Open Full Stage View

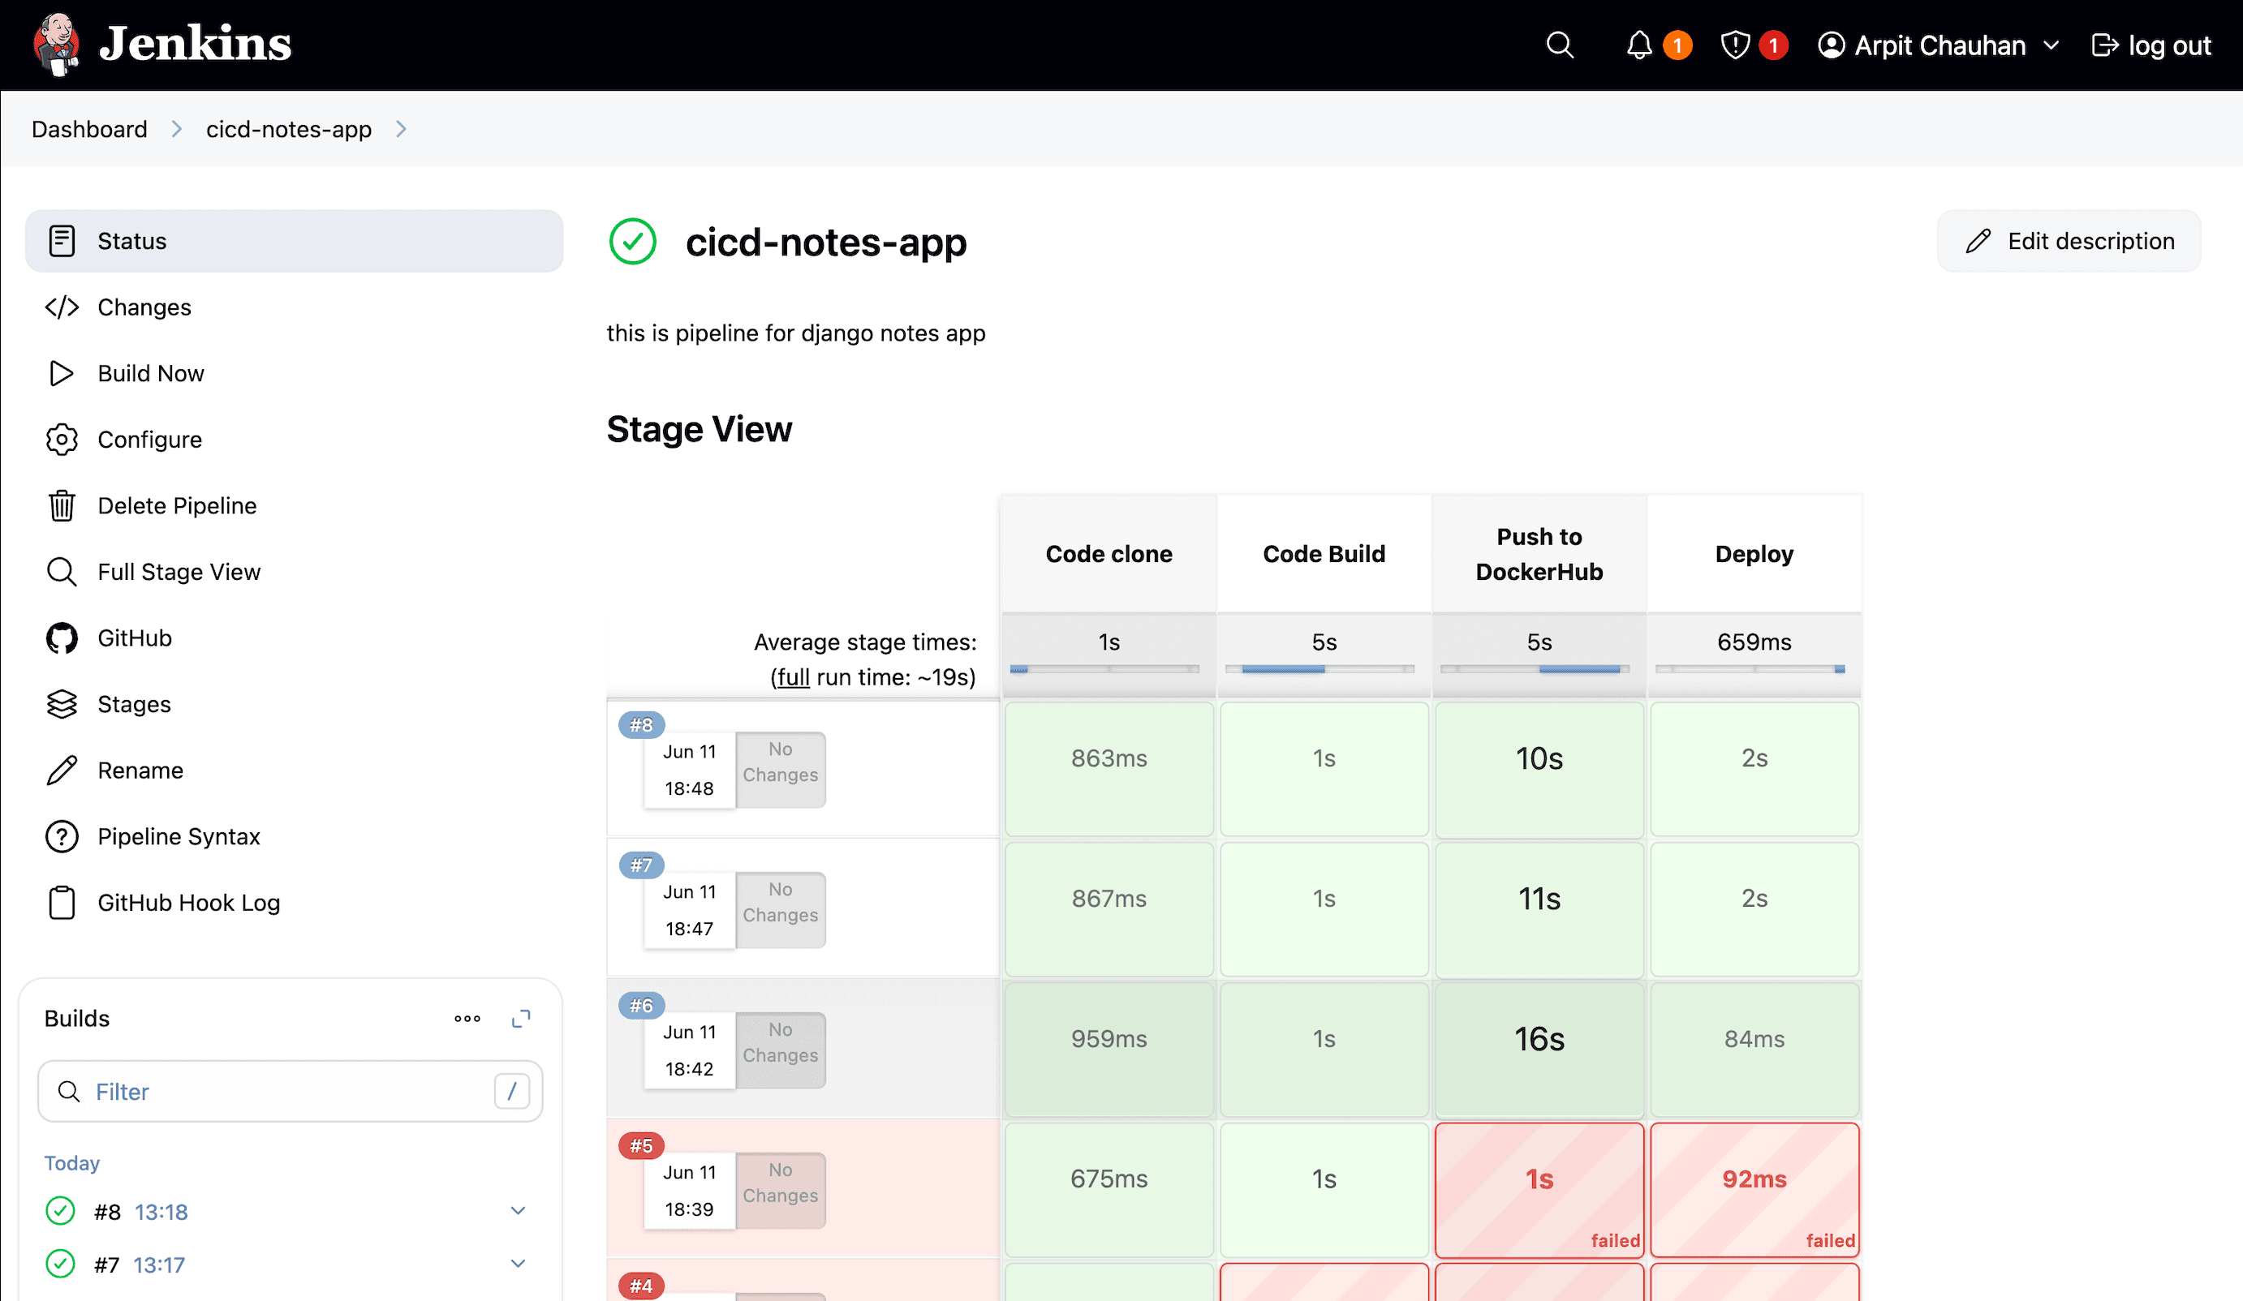click(178, 571)
